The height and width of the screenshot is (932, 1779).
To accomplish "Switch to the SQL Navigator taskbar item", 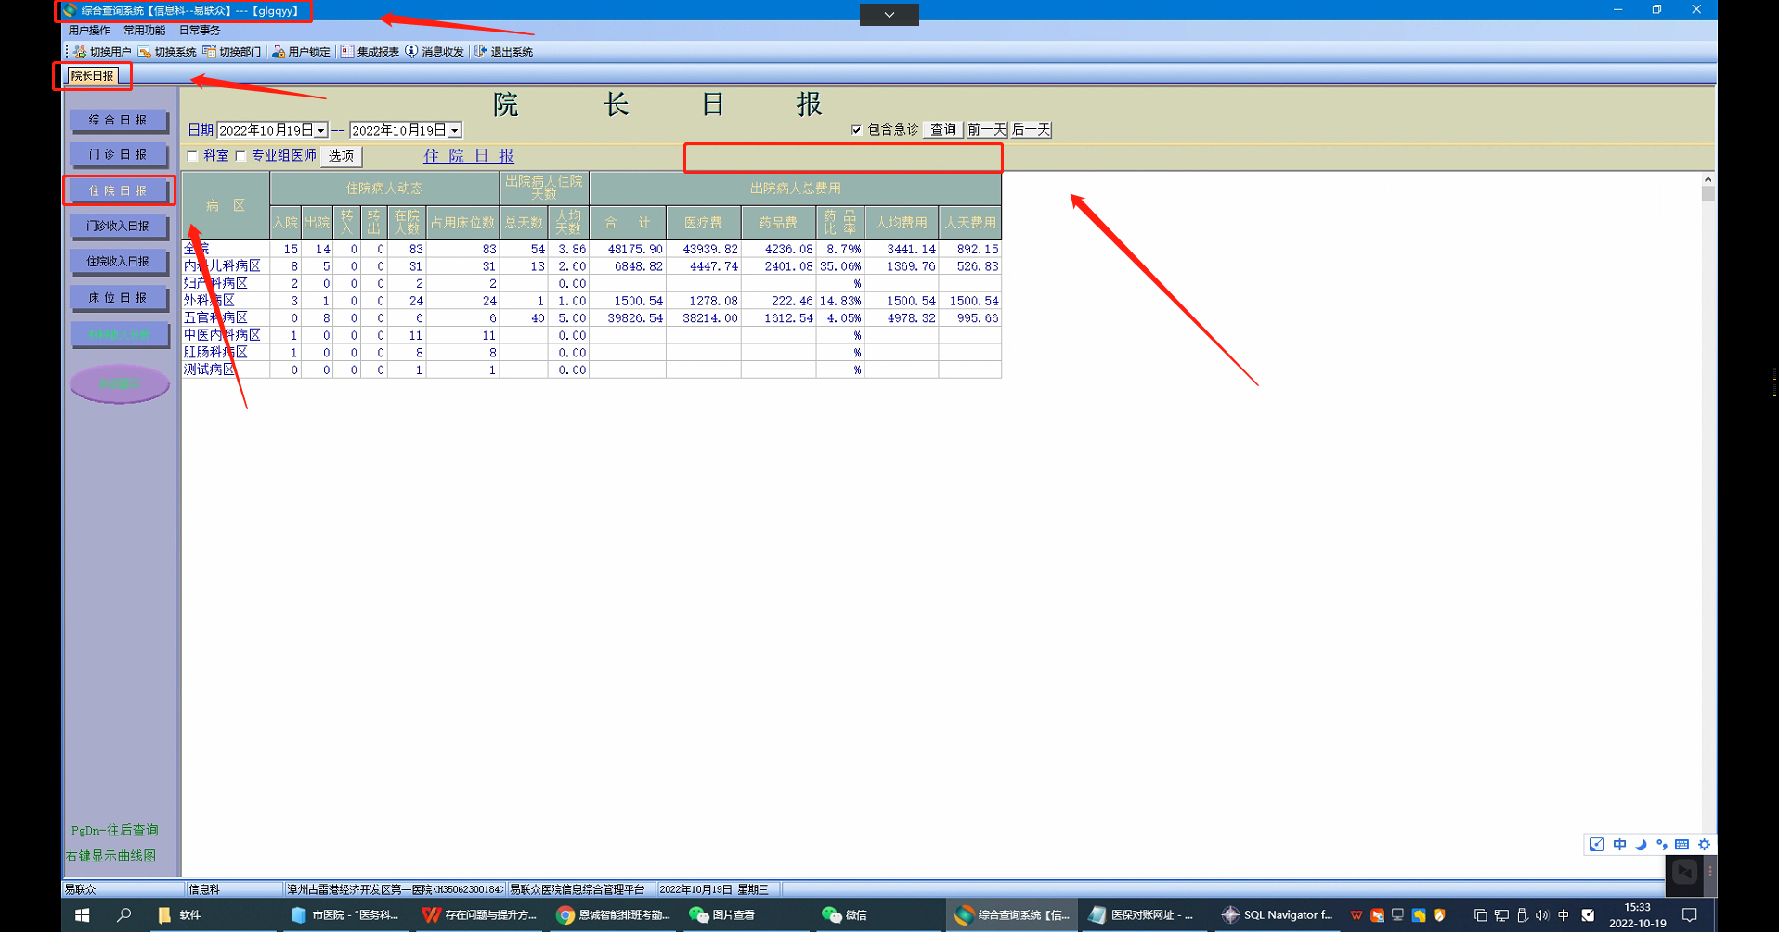I will pyautogui.click(x=1278, y=915).
